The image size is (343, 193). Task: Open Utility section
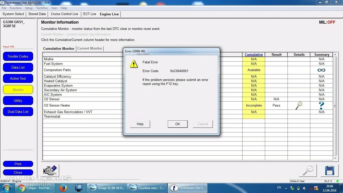tap(18, 101)
